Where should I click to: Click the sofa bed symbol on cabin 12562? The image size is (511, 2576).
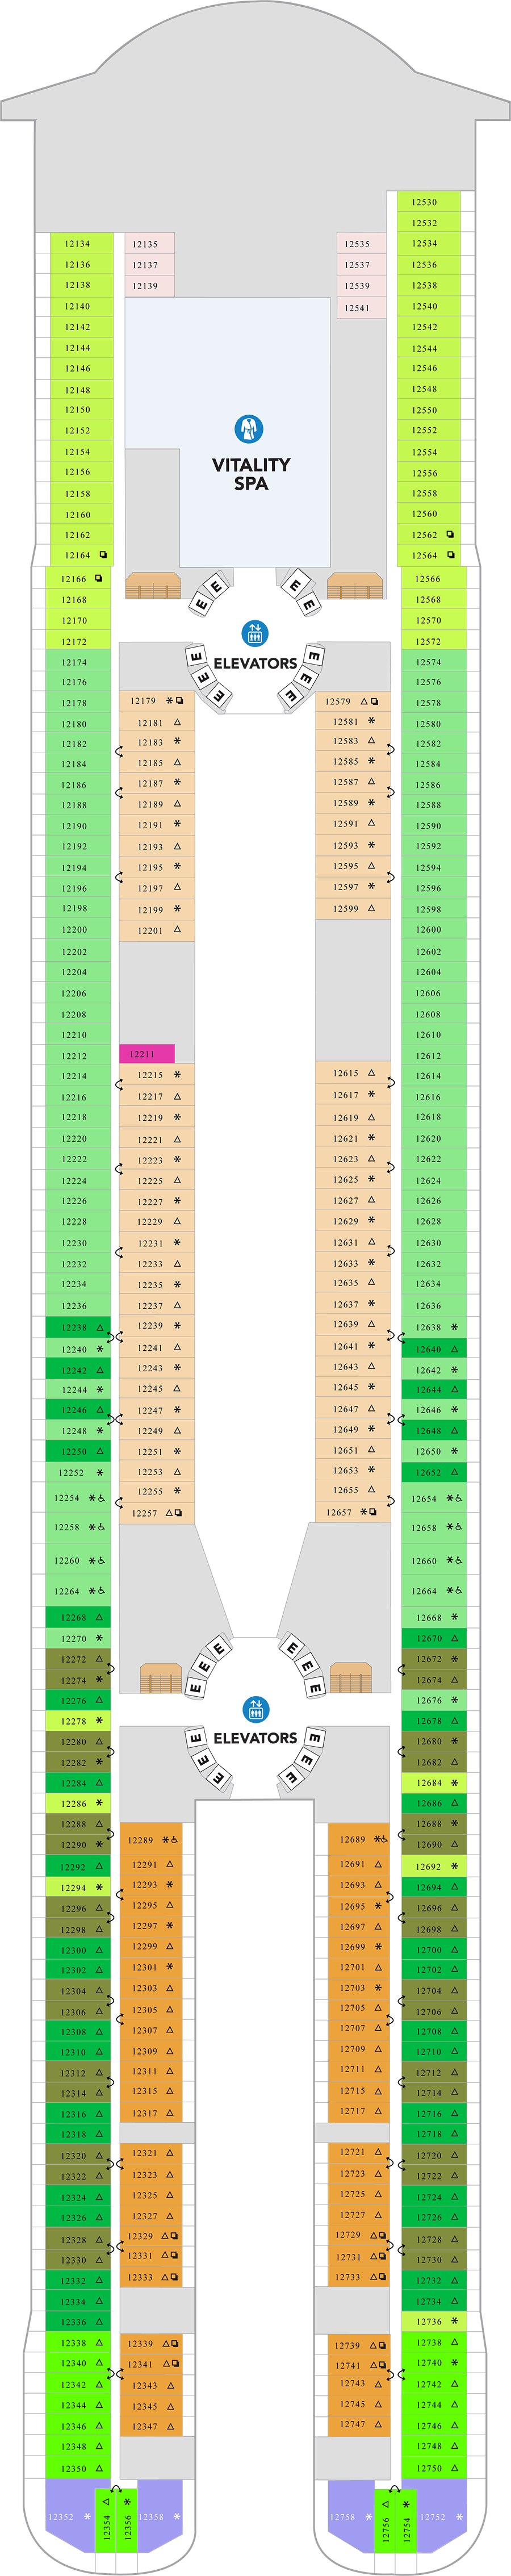(450, 534)
